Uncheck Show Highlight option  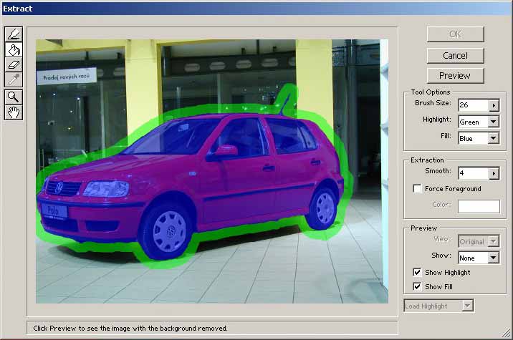417,272
